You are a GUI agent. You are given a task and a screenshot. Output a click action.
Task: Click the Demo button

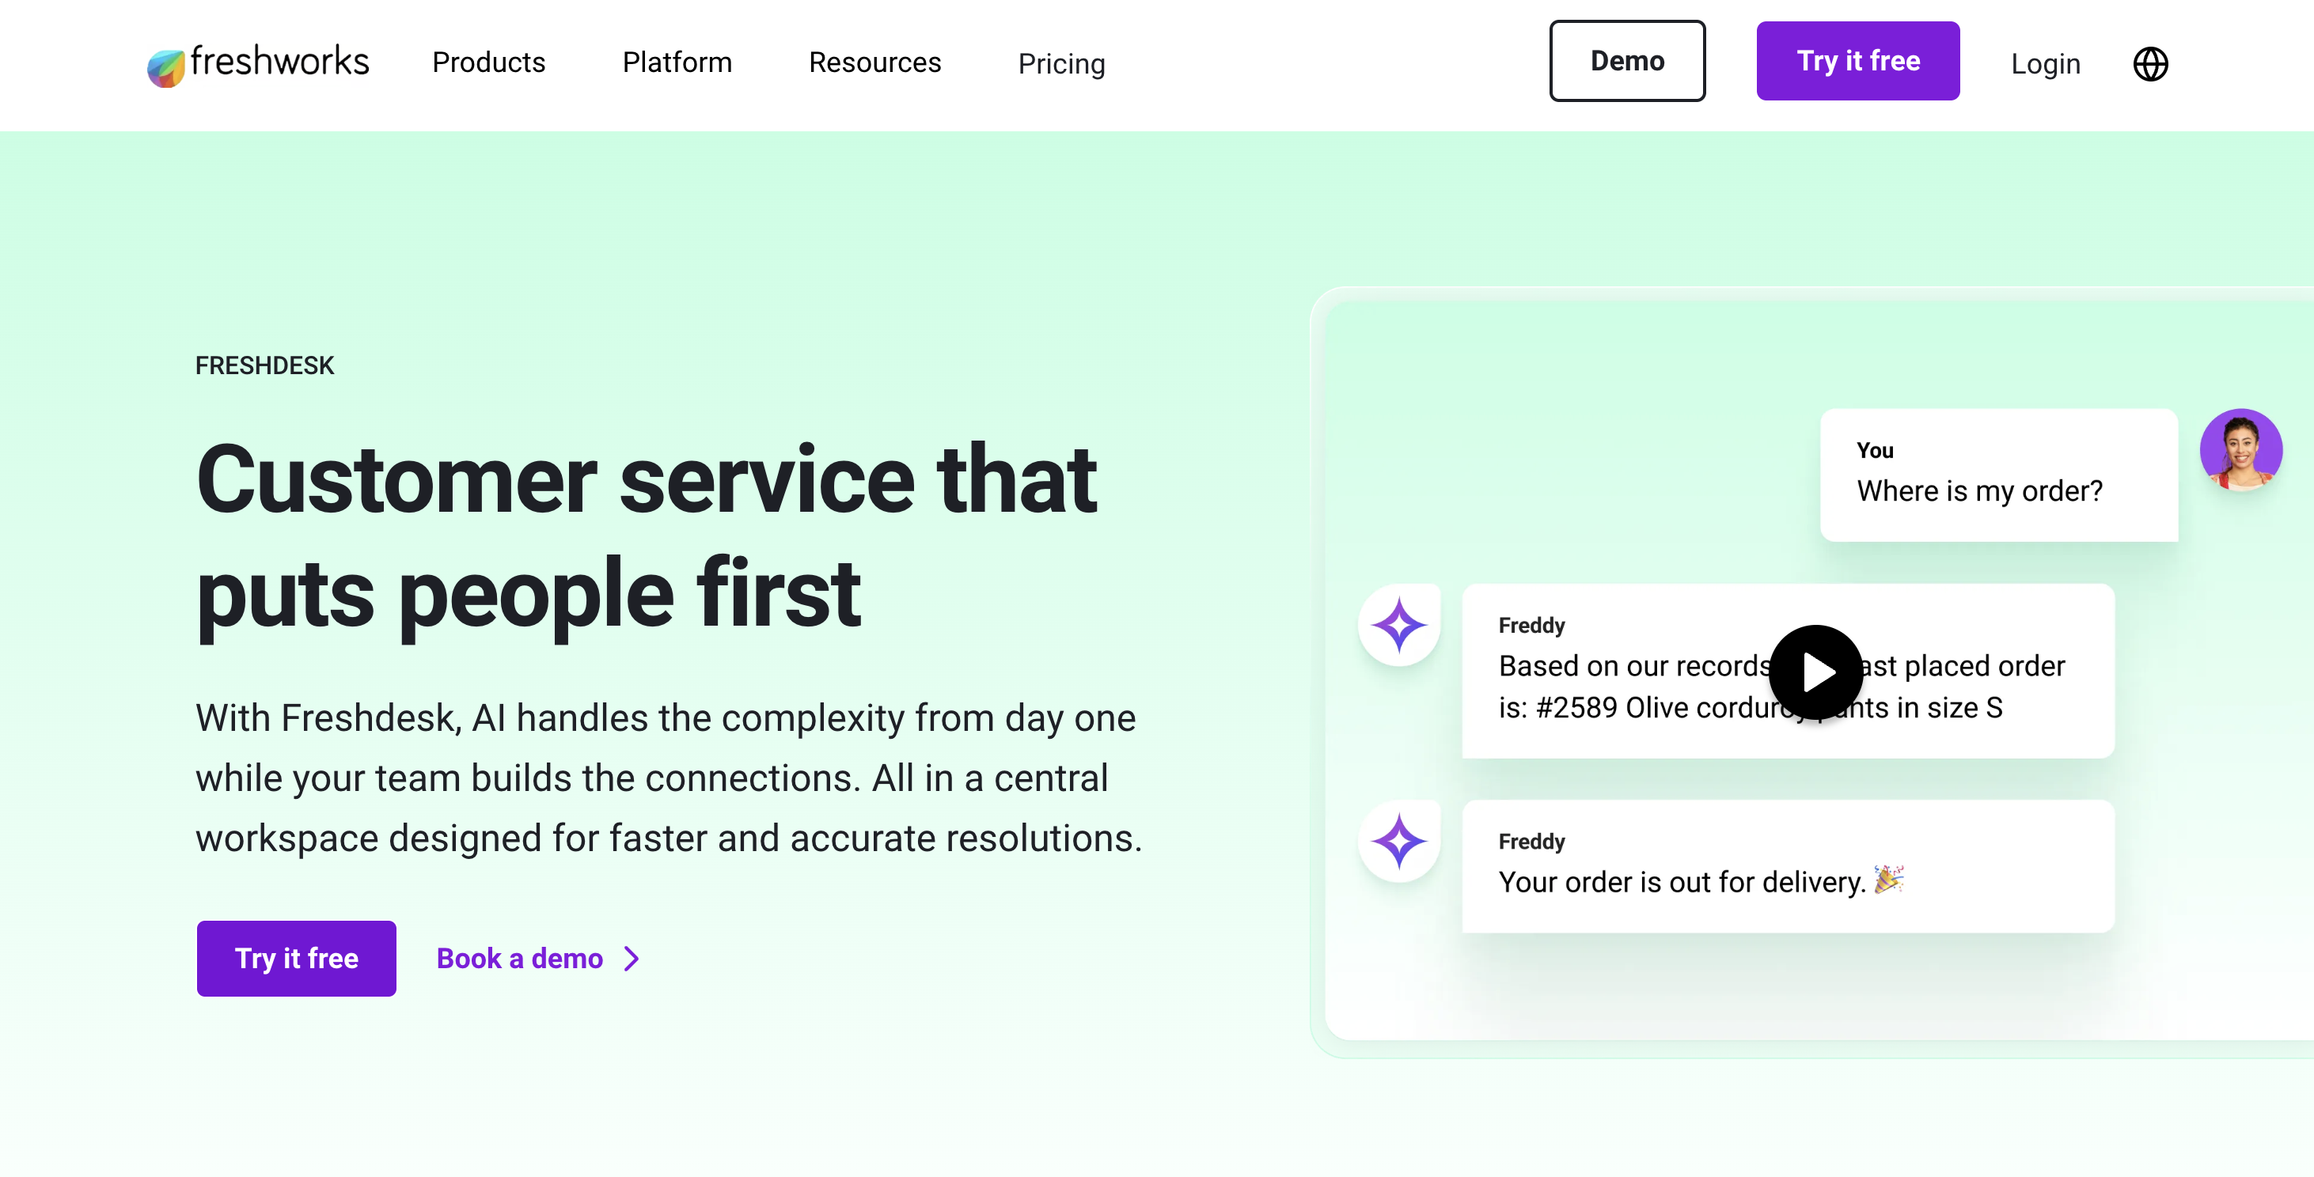coord(1627,61)
